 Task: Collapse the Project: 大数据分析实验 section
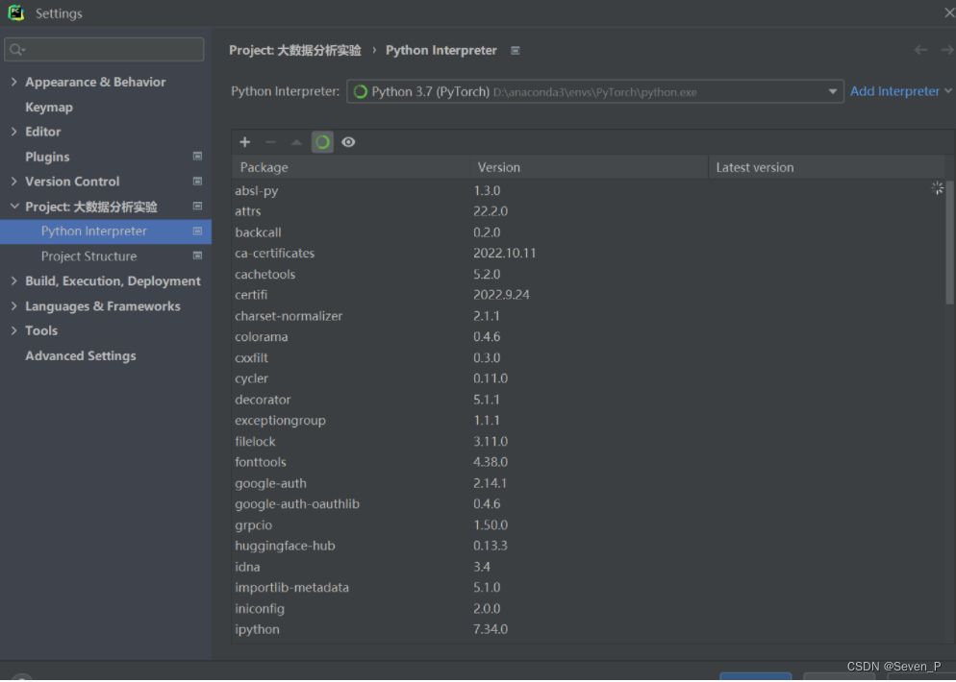coord(14,207)
